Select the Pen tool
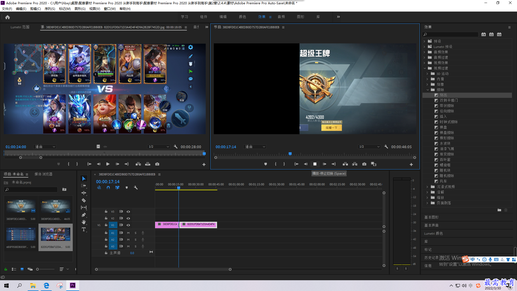Image resolution: width=517 pixels, height=291 pixels. 84,215
